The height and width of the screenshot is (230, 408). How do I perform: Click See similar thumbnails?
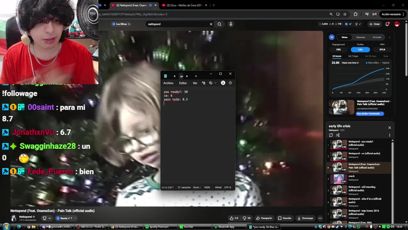(370, 113)
